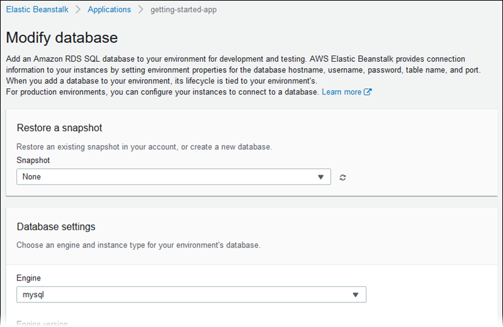Screen dimensions: 503x327
Task: Click the Amazon RDS description paragraph
Action: click(x=242, y=70)
